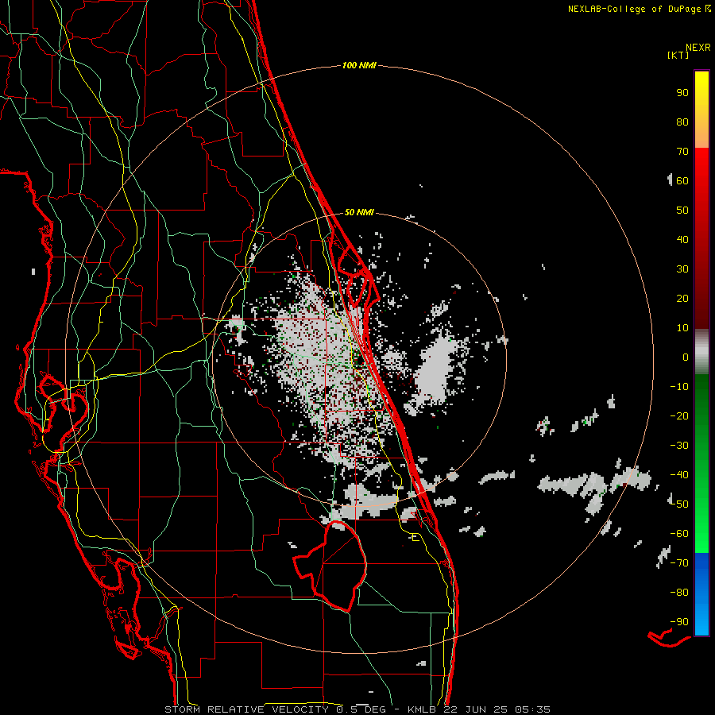
Task: Click the [KT] units label
Action: click(x=678, y=55)
